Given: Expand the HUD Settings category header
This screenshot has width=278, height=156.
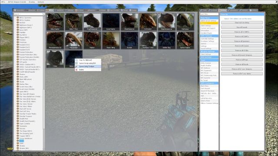Looking at the screenshot, I should [209, 57].
